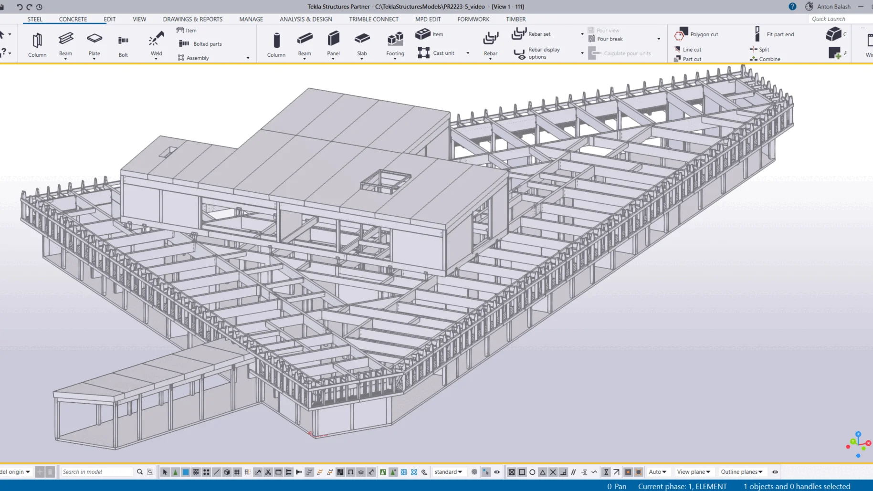Click the Fit part end button
The height and width of the screenshot is (491, 873).
(774, 34)
